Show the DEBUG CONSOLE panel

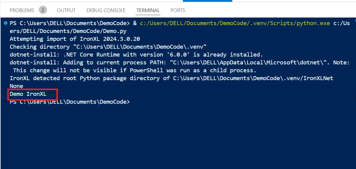pos(106,10)
